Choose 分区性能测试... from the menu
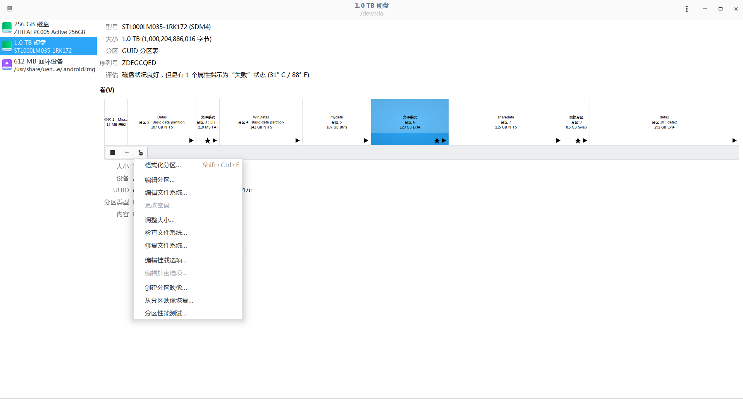 click(x=188, y=313)
